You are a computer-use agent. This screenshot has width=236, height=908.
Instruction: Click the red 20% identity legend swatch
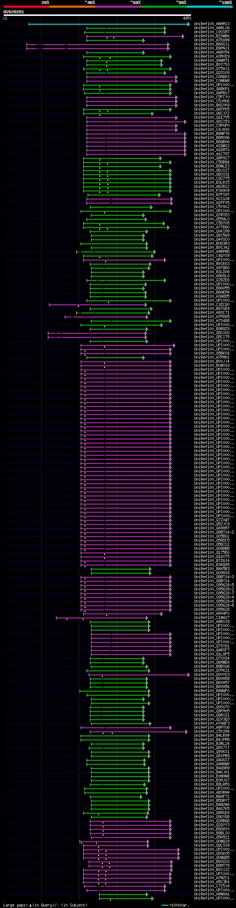tap(26, 7)
